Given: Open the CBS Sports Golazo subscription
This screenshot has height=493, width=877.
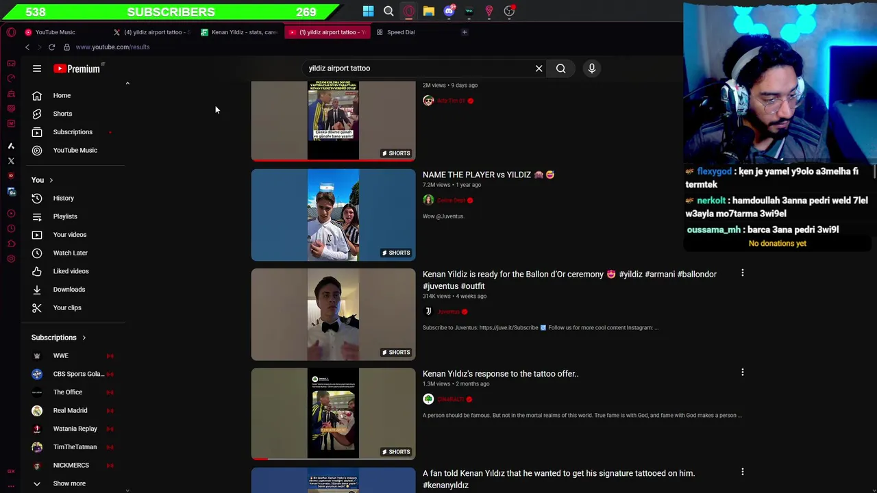Looking at the screenshot, I should (x=72, y=374).
